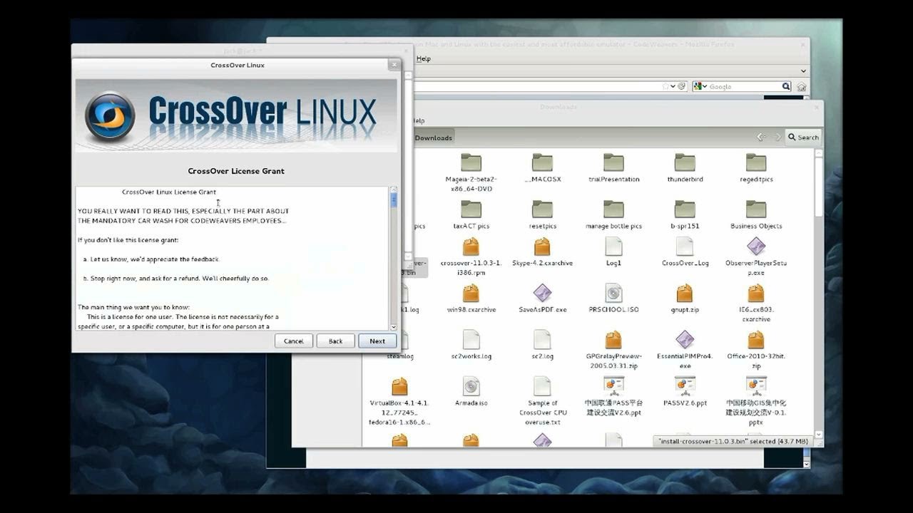
Task: Open the Mageia-2-beta2-x86_64-DVD folder
Action: tap(471, 162)
